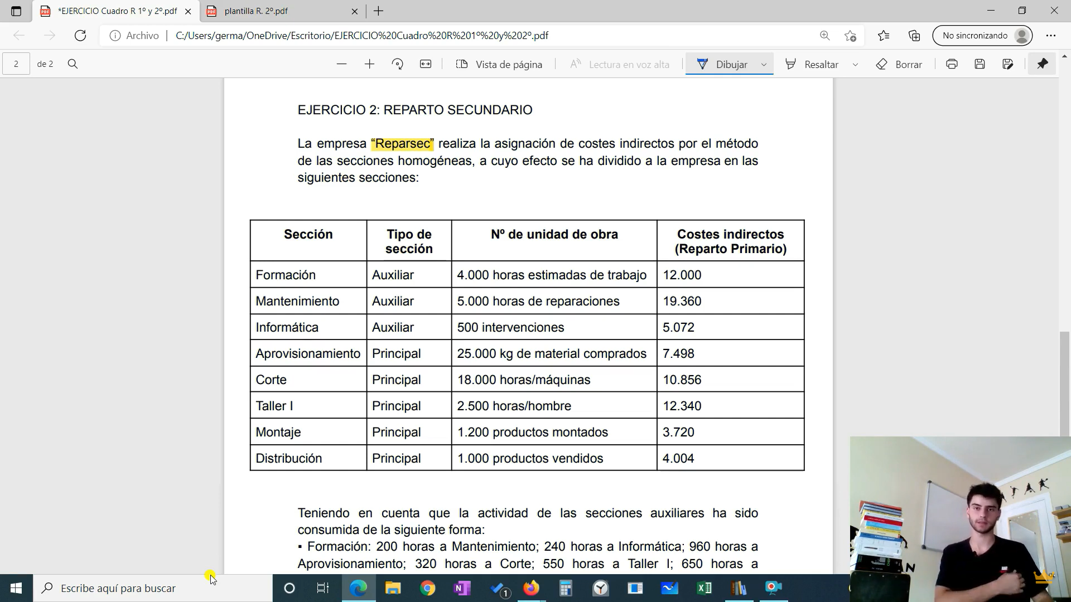Open OneNote from taskbar
This screenshot has width=1071, height=602.
[x=462, y=588]
